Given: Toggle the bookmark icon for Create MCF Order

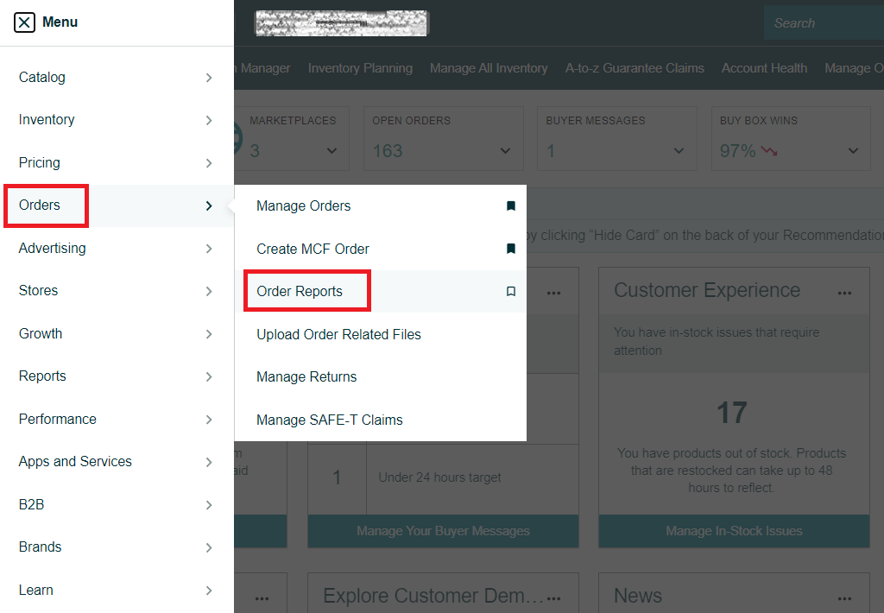Looking at the screenshot, I should point(511,249).
